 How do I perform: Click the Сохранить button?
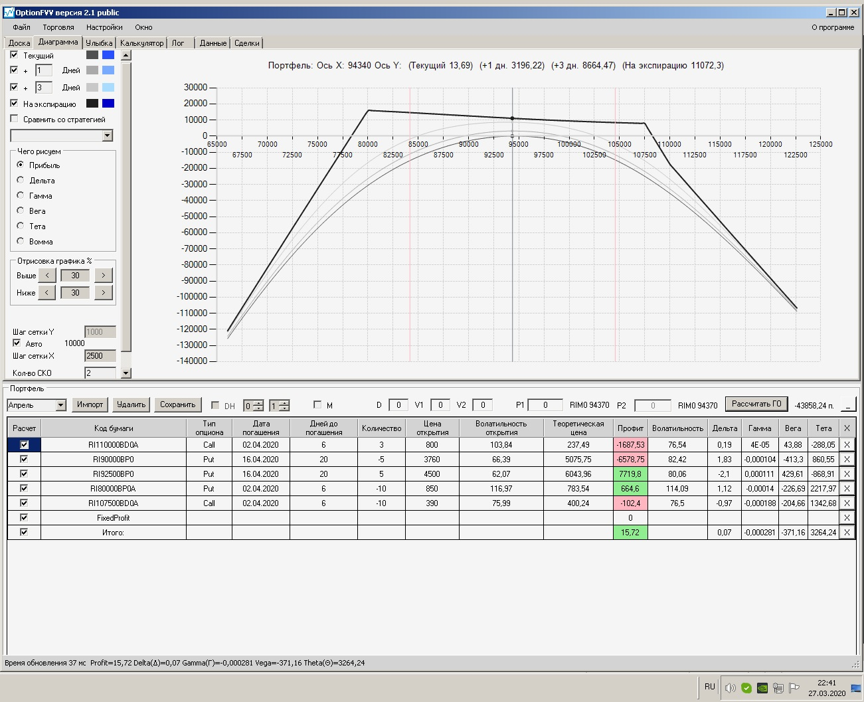pyautogui.click(x=178, y=404)
